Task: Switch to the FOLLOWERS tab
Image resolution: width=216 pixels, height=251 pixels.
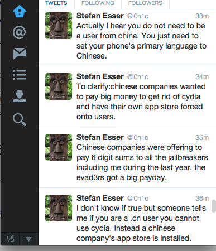Action: pos(145,3)
